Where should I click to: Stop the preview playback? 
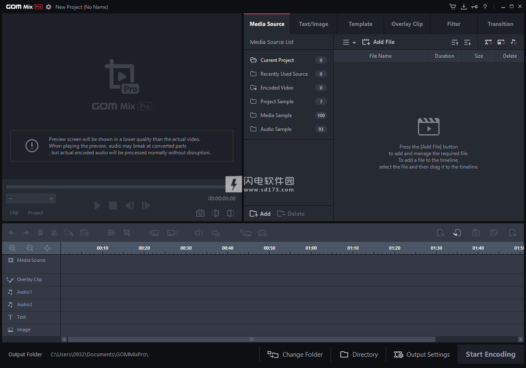113,205
